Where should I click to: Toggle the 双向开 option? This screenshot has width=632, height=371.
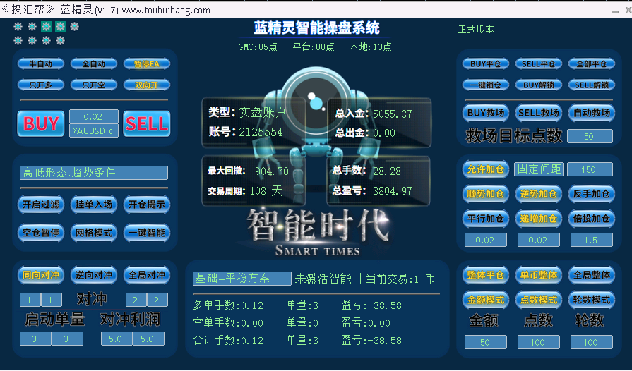coord(147,85)
